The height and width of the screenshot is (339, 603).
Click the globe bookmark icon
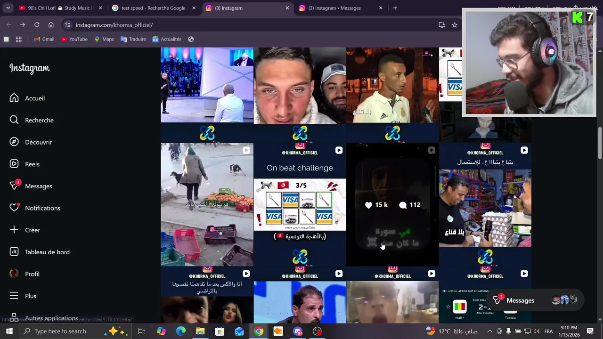pyautogui.click(x=191, y=39)
